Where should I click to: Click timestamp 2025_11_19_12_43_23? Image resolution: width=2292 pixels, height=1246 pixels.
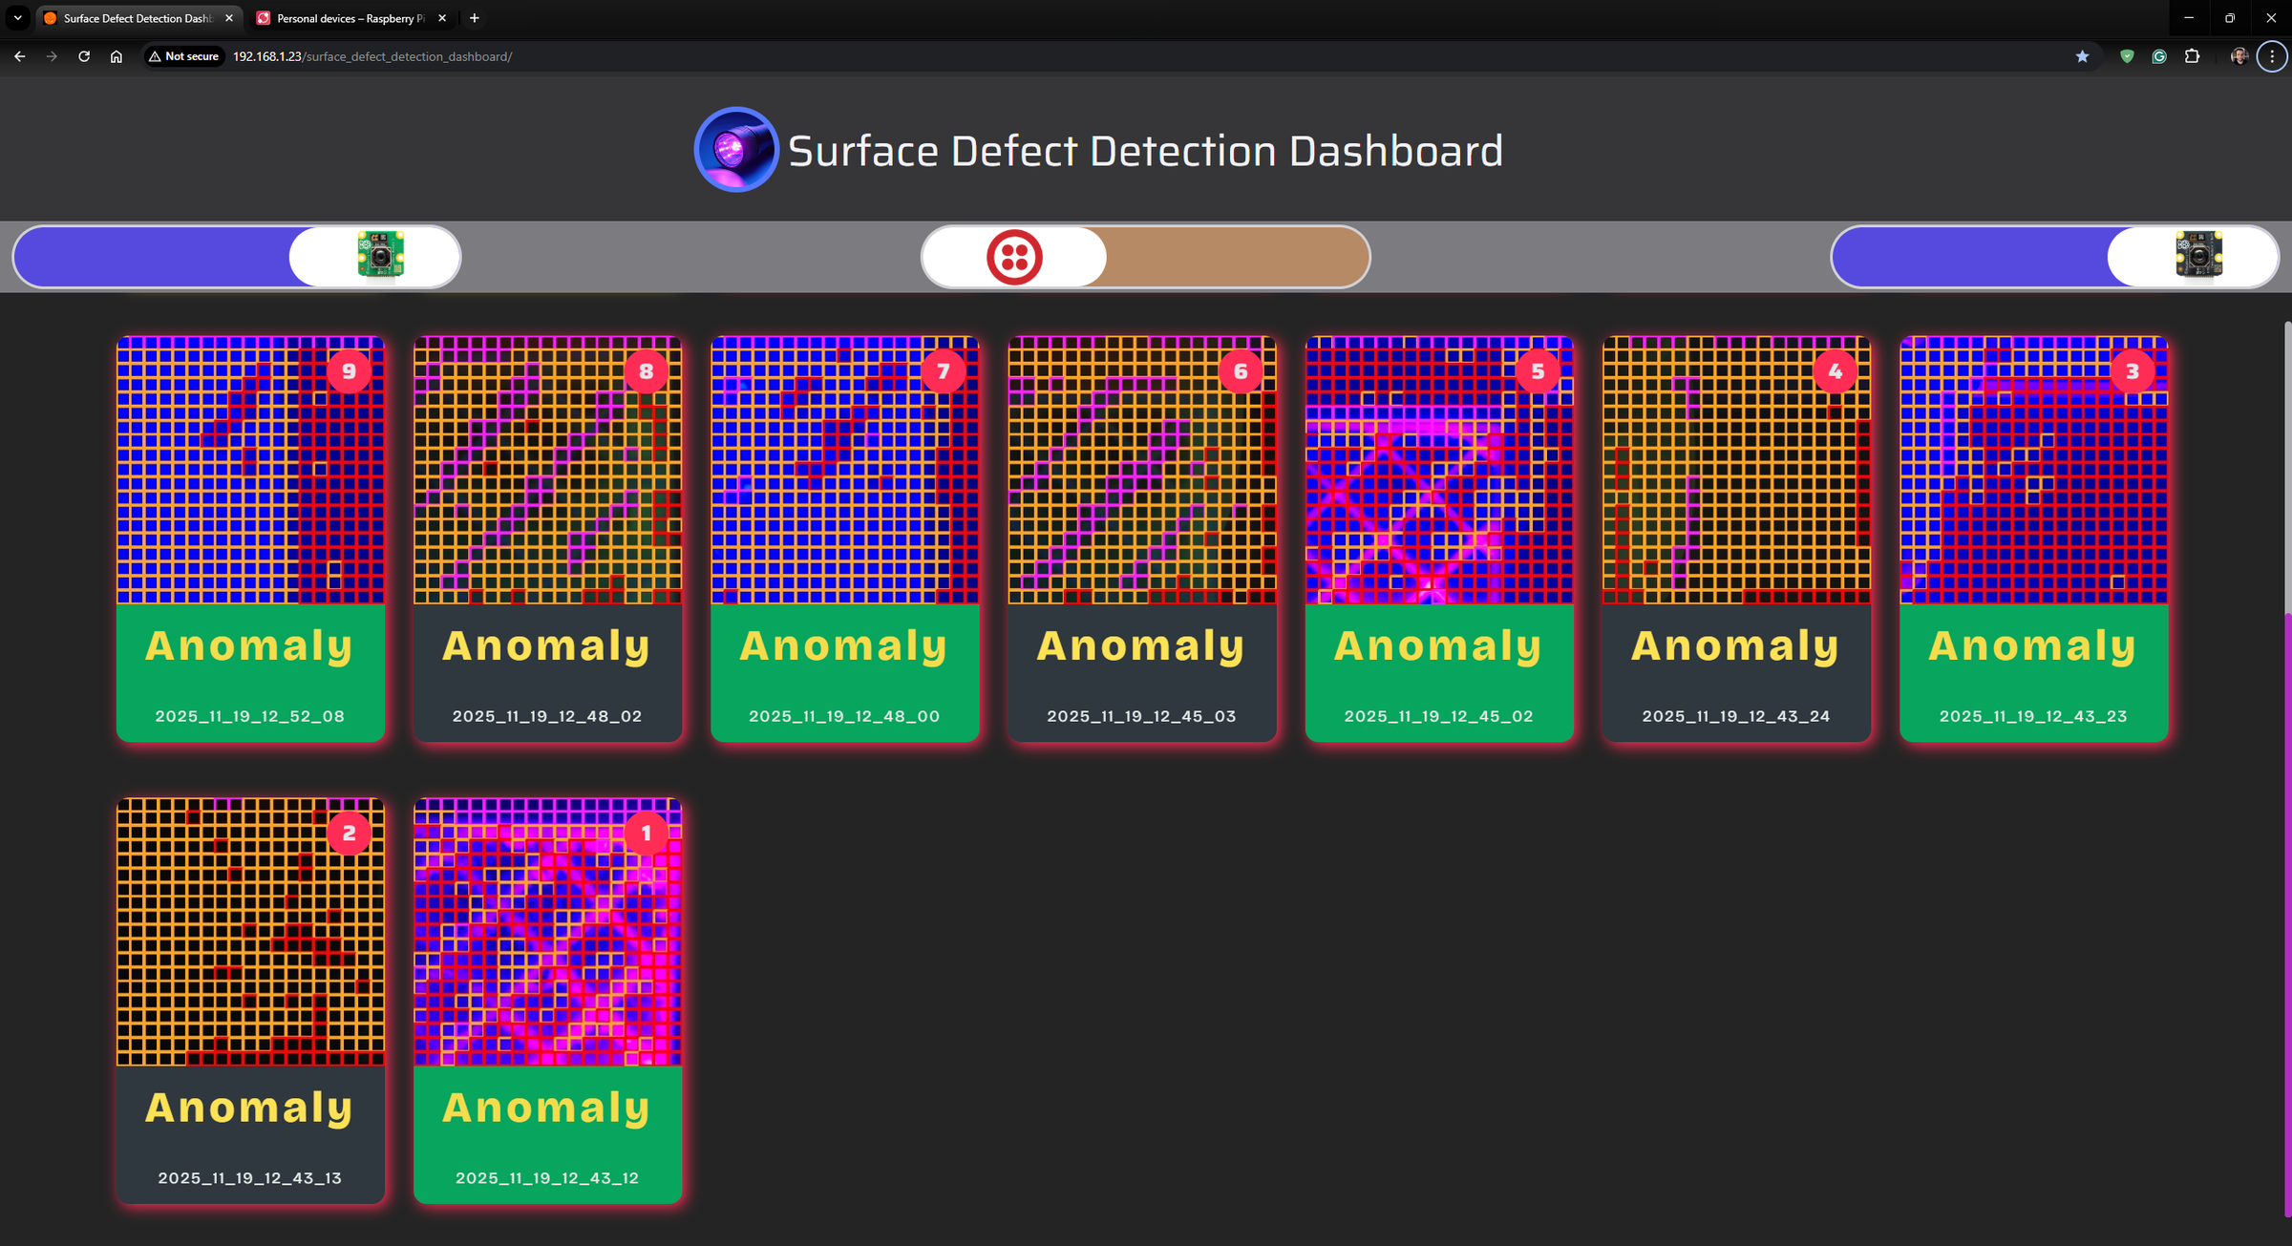click(2033, 716)
